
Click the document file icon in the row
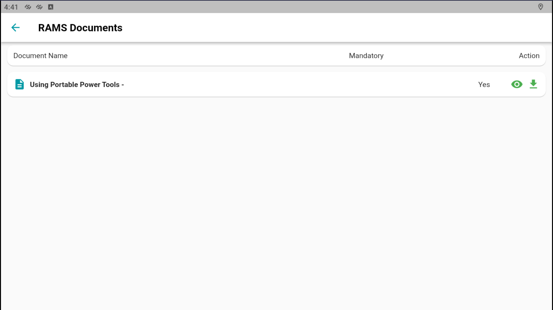pyautogui.click(x=19, y=84)
